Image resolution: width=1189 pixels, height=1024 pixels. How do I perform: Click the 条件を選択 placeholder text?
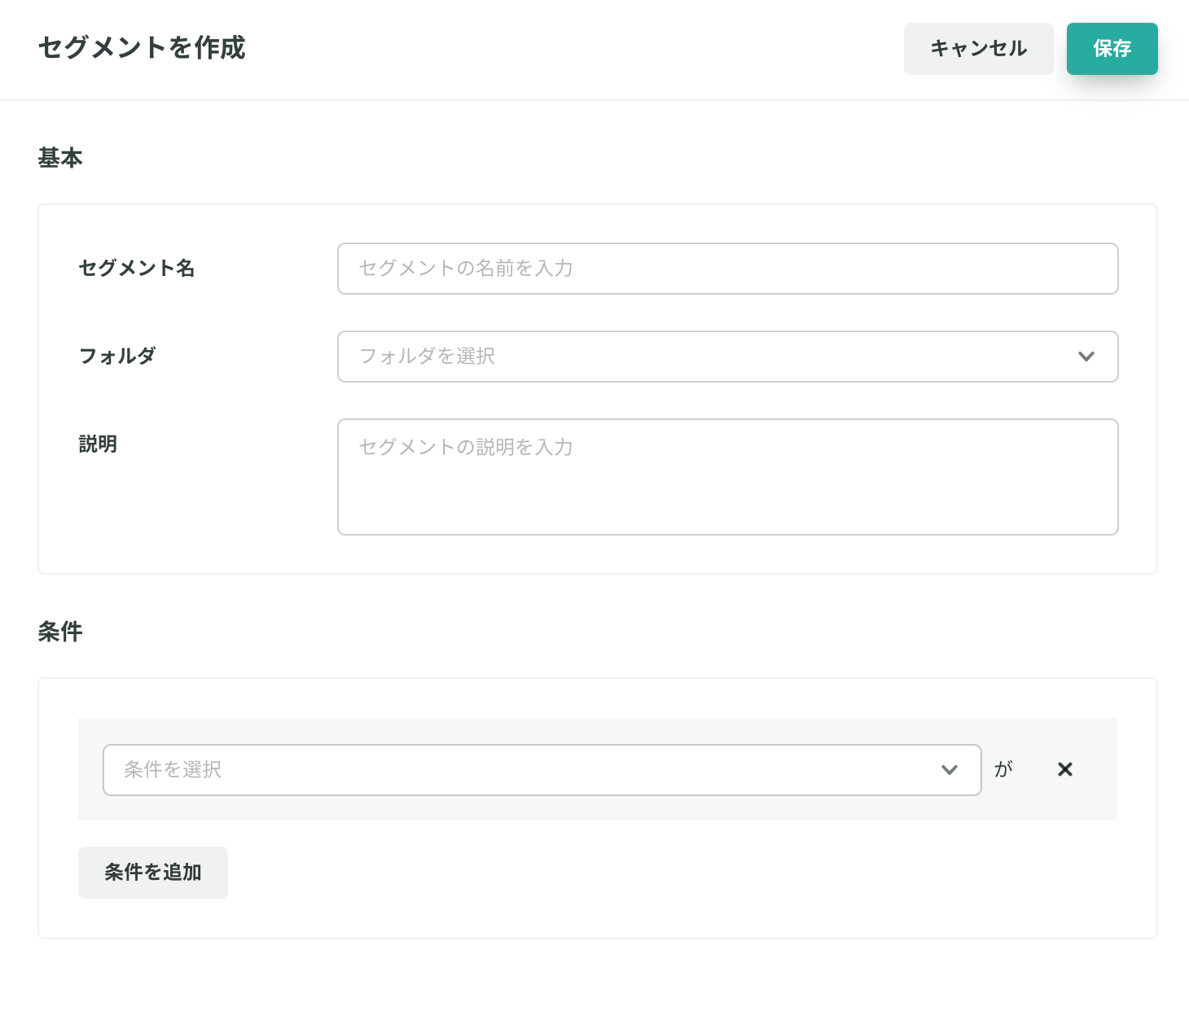pyautogui.click(x=173, y=770)
